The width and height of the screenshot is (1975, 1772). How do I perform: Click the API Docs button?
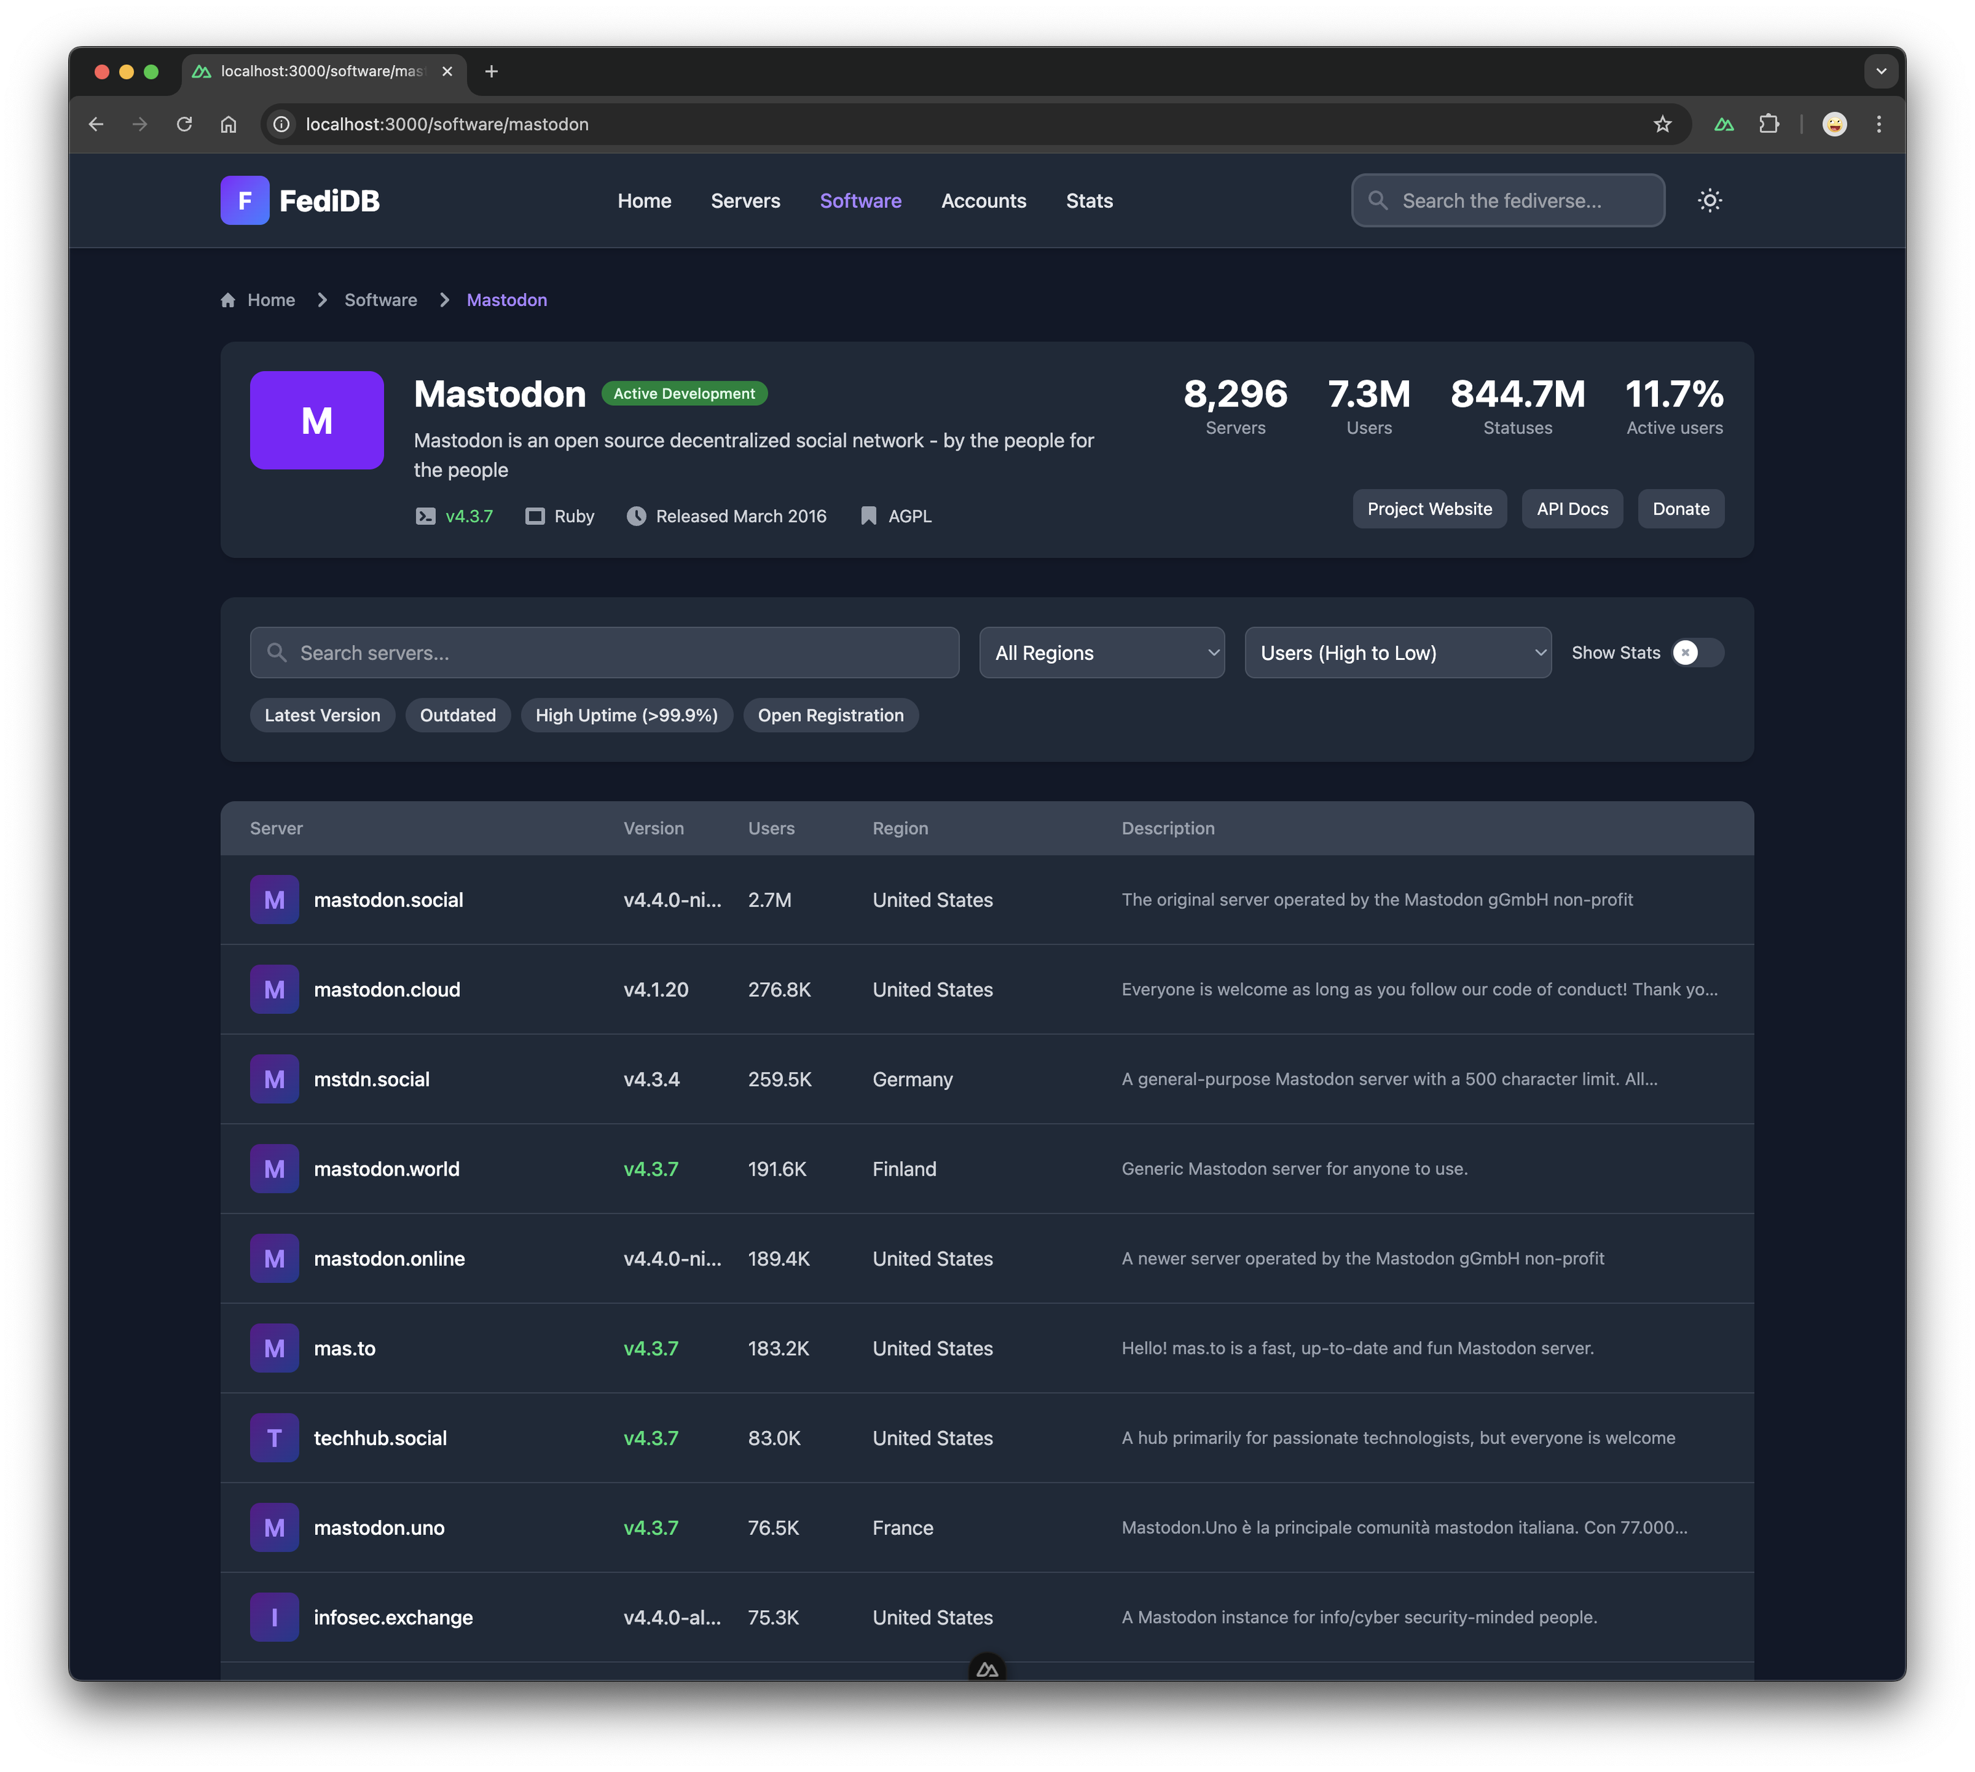pyautogui.click(x=1572, y=508)
